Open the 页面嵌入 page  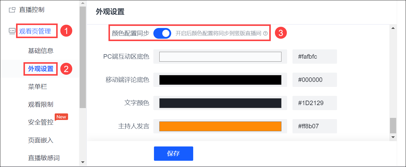pyautogui.click(x=41, y=140)
